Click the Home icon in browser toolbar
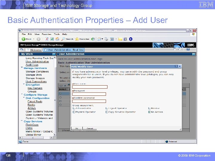Image resolution: width=215 pixels, height=161 pixels. pyautogui.click(x=57, y=39)
